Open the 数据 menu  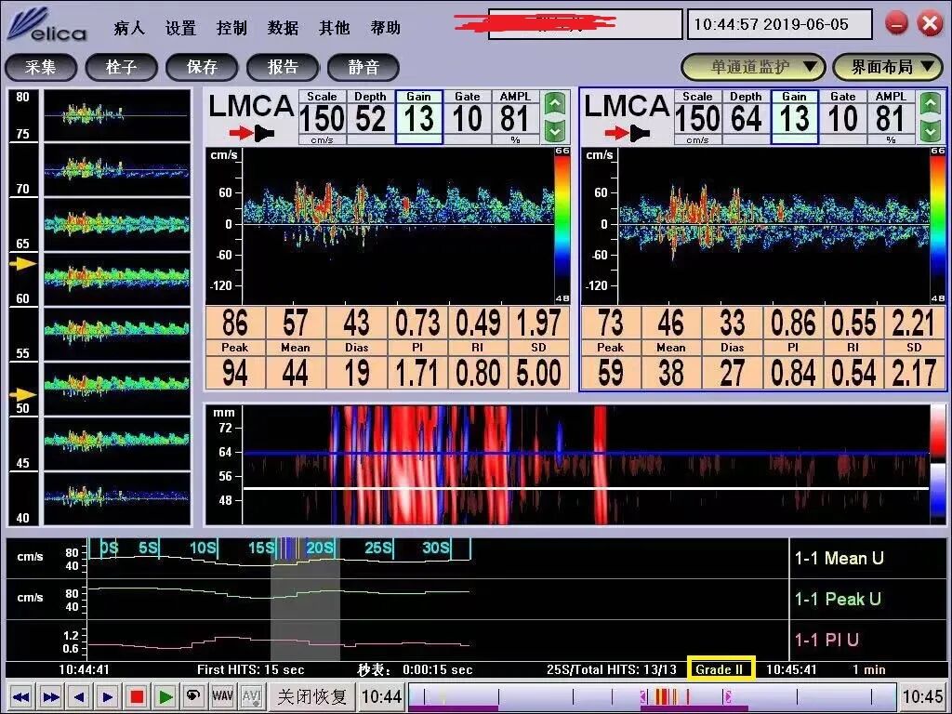[283, 28]
